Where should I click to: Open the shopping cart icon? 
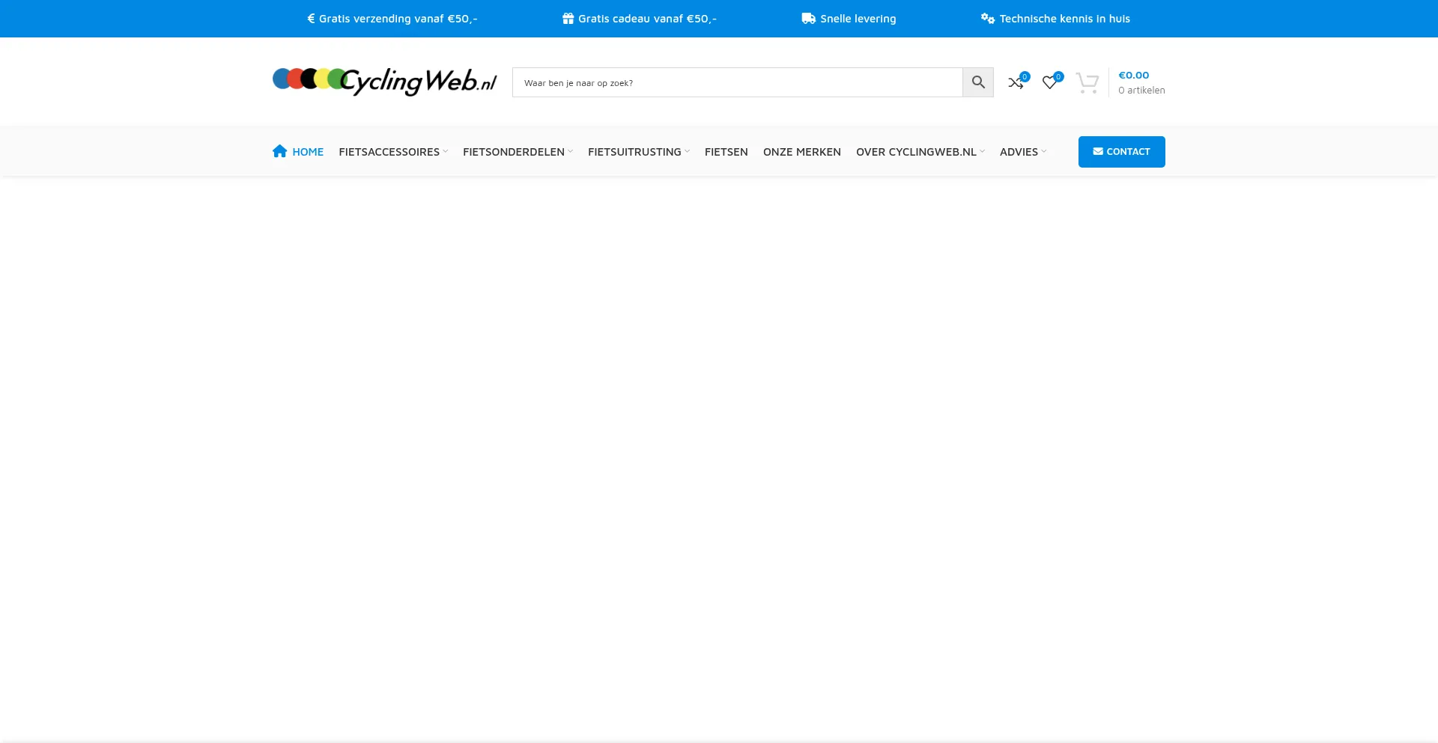click(x=1087, y=83)
